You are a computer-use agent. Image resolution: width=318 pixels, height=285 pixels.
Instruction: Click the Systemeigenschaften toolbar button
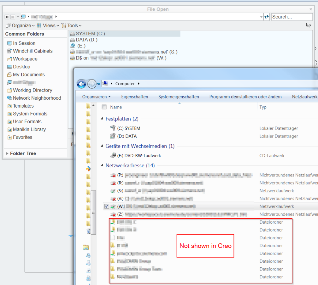179,97
